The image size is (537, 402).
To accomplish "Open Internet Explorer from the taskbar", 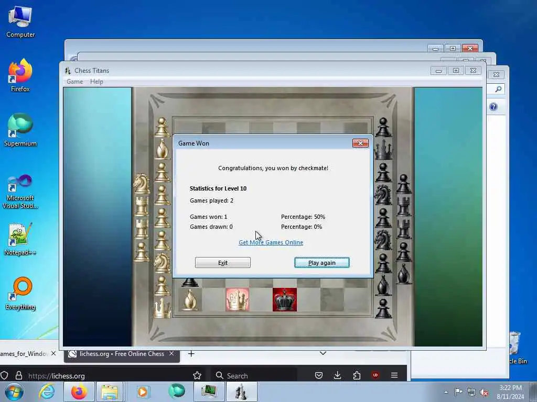I will tap(47, 392).
